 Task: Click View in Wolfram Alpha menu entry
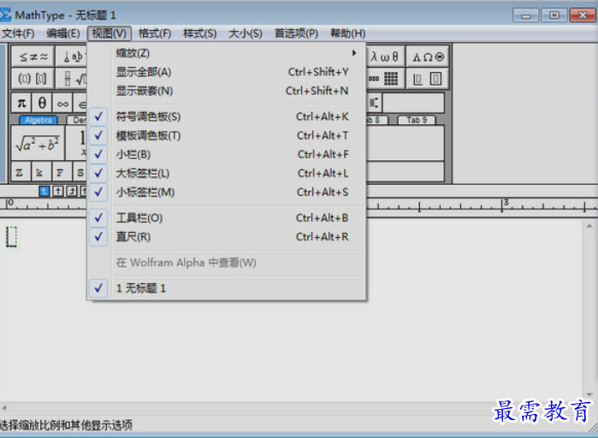pyautogui.click(x=228, y=263)
